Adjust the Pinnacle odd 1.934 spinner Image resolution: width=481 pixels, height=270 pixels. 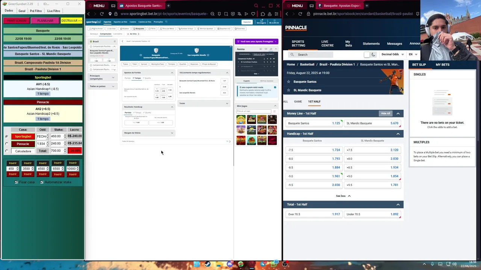coord(47,144)
